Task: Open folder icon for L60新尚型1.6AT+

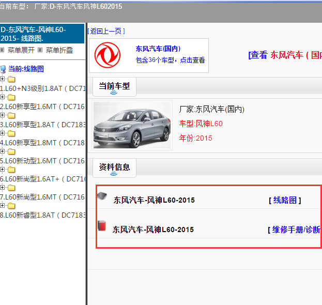Action: pyautogui.click(x=11, y=170)
